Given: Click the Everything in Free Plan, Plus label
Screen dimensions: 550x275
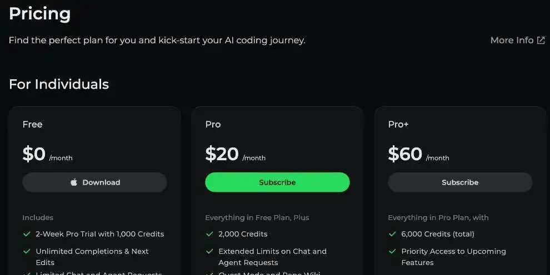Looking at the screenshot, I should [257, 217].
